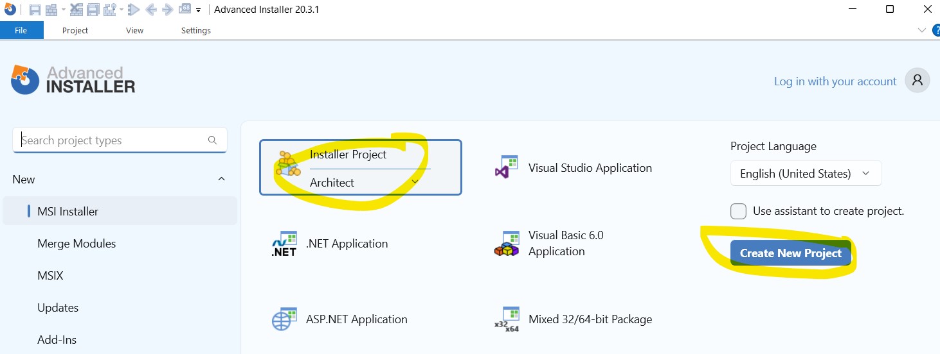Open the customize quick access toolbar arrow
Screen dimensions: 940x354
tap(198, 10)
